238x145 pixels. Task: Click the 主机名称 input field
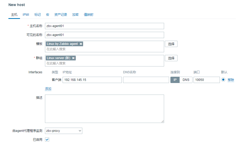coord(104,26)
